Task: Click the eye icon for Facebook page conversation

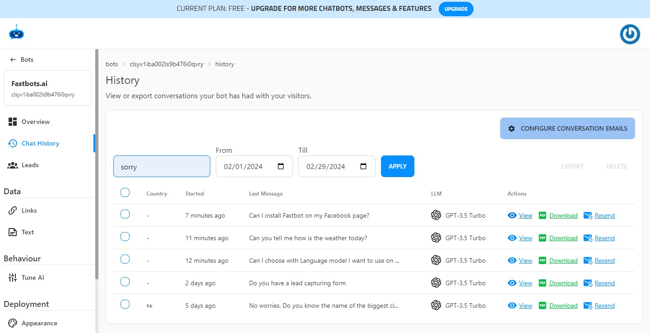Action: 512,215
